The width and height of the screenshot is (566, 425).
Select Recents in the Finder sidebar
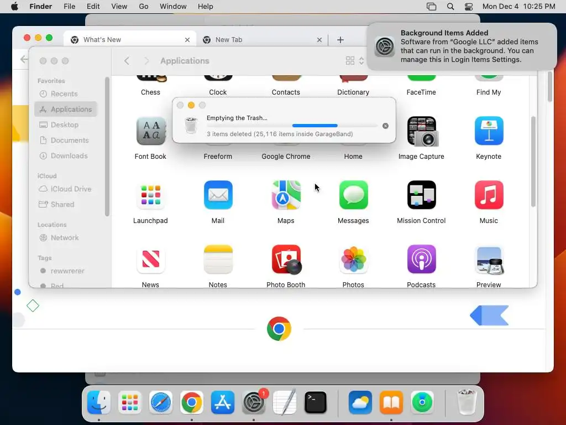tap(66, 94)
